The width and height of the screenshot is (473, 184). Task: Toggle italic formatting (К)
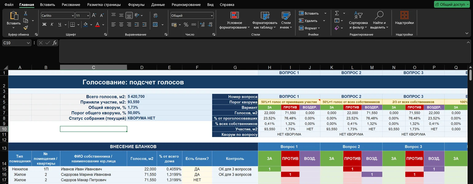(x=52, y=25)
